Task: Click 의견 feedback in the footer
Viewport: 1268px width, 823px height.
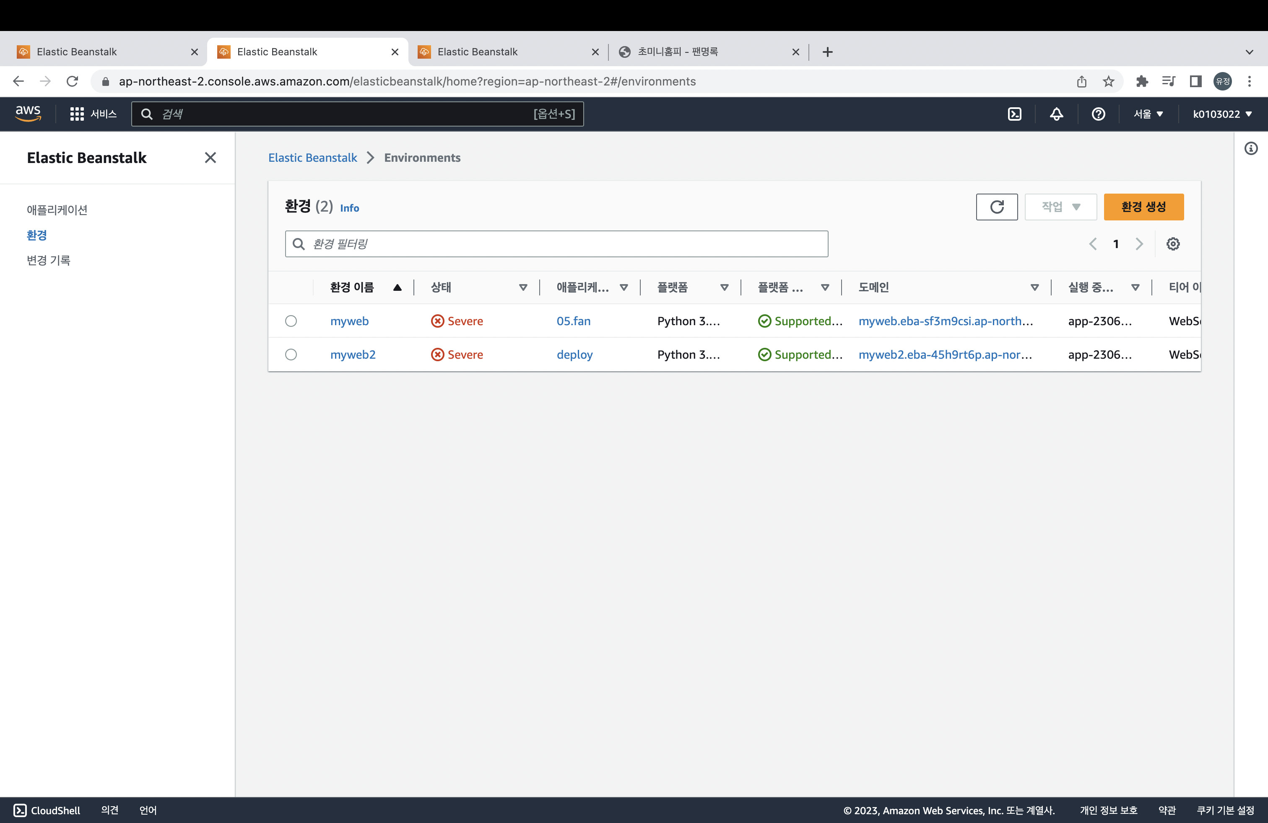Action: (x=110, y=810)
